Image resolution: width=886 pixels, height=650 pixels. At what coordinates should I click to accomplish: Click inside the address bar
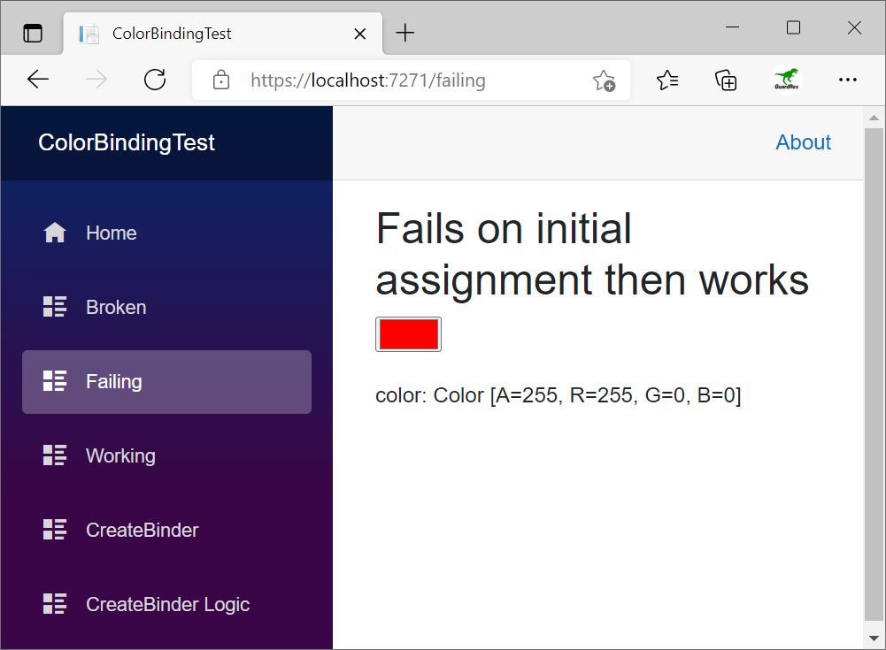tap(398, 80)
